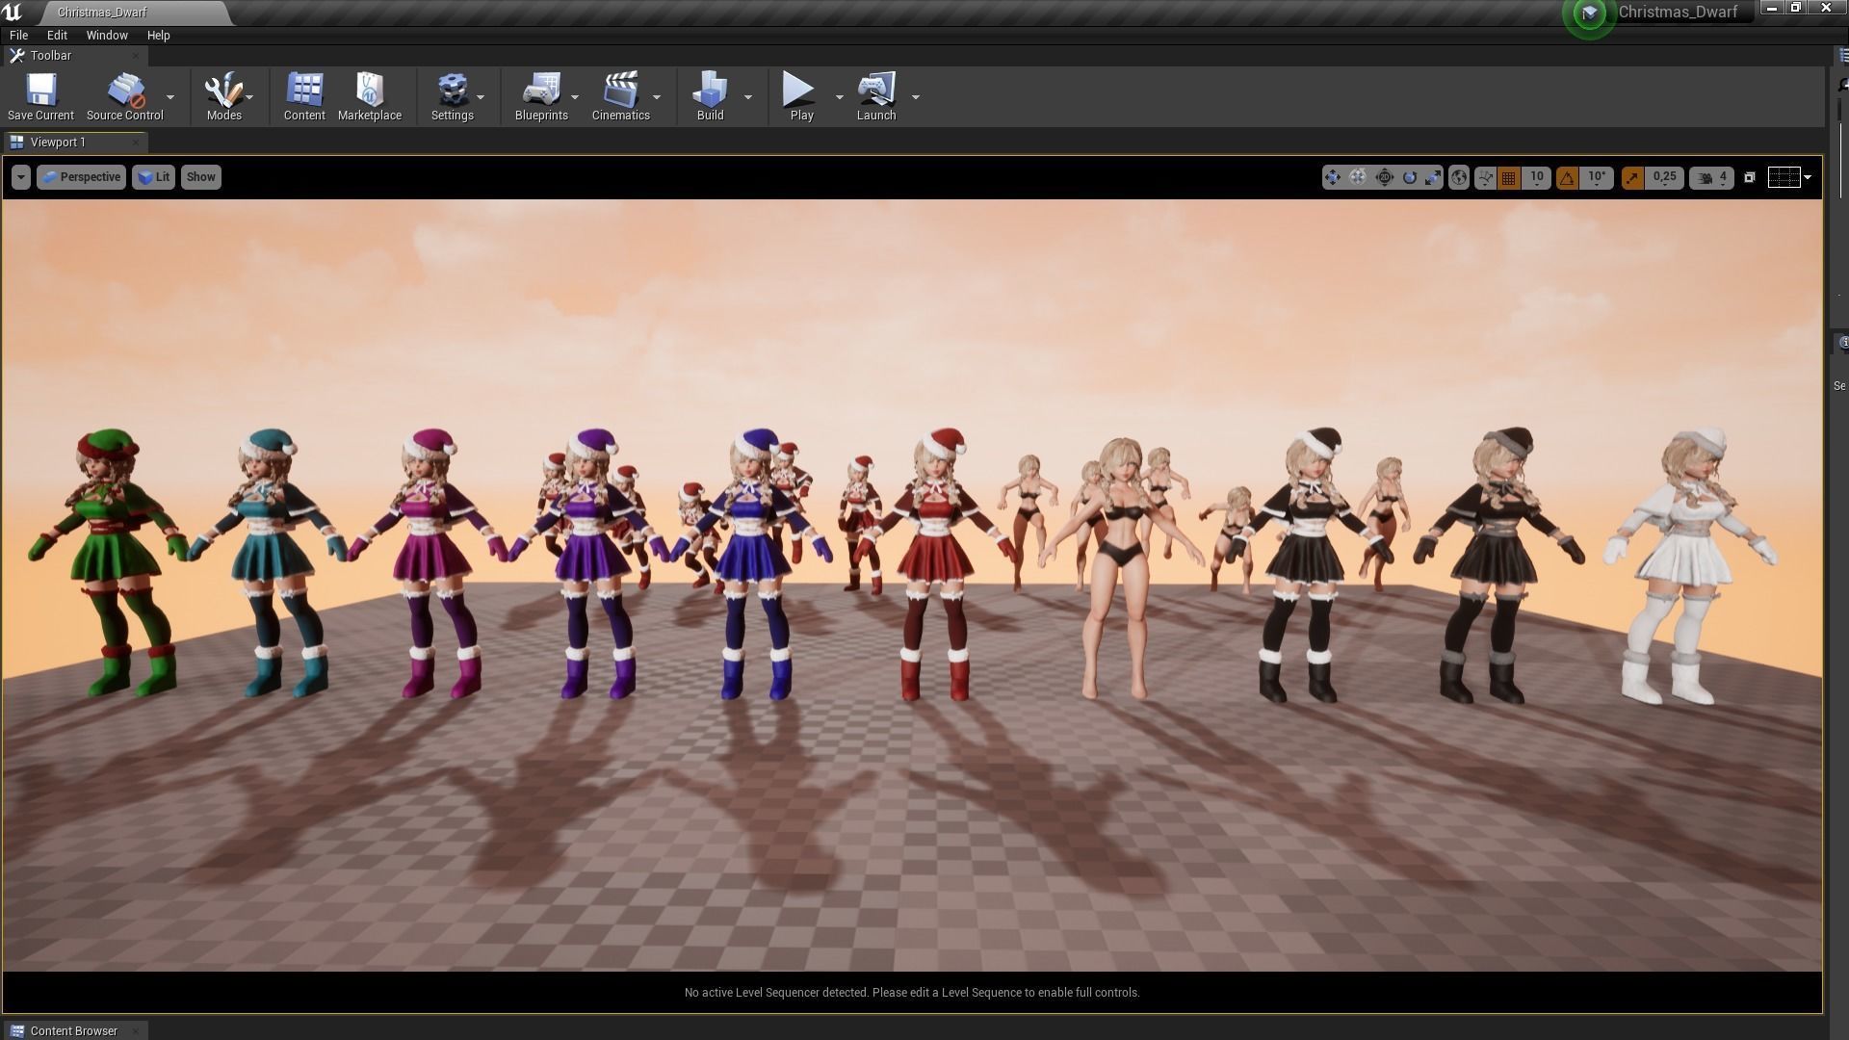Click the Lit view mode button
The image size is (1849, 1040).
point(154,177)
